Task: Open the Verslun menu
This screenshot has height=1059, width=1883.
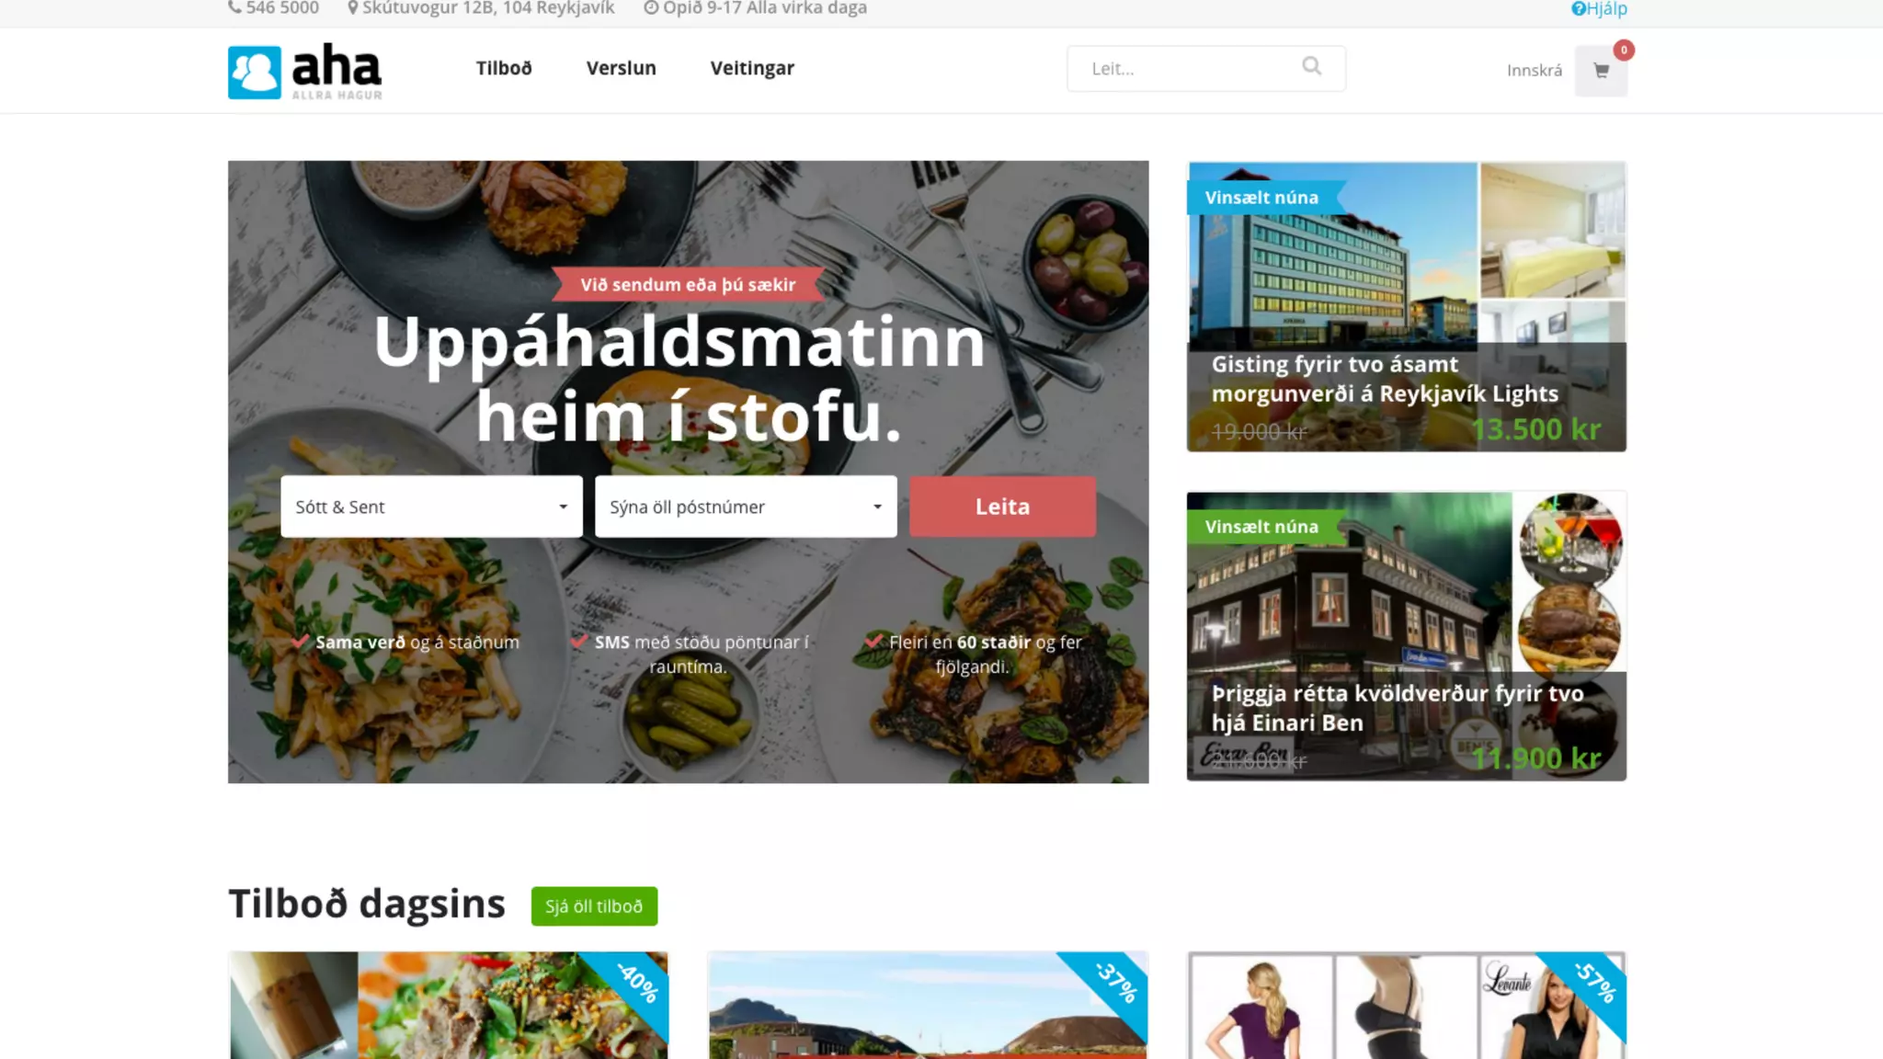Action: pos(622,68)
